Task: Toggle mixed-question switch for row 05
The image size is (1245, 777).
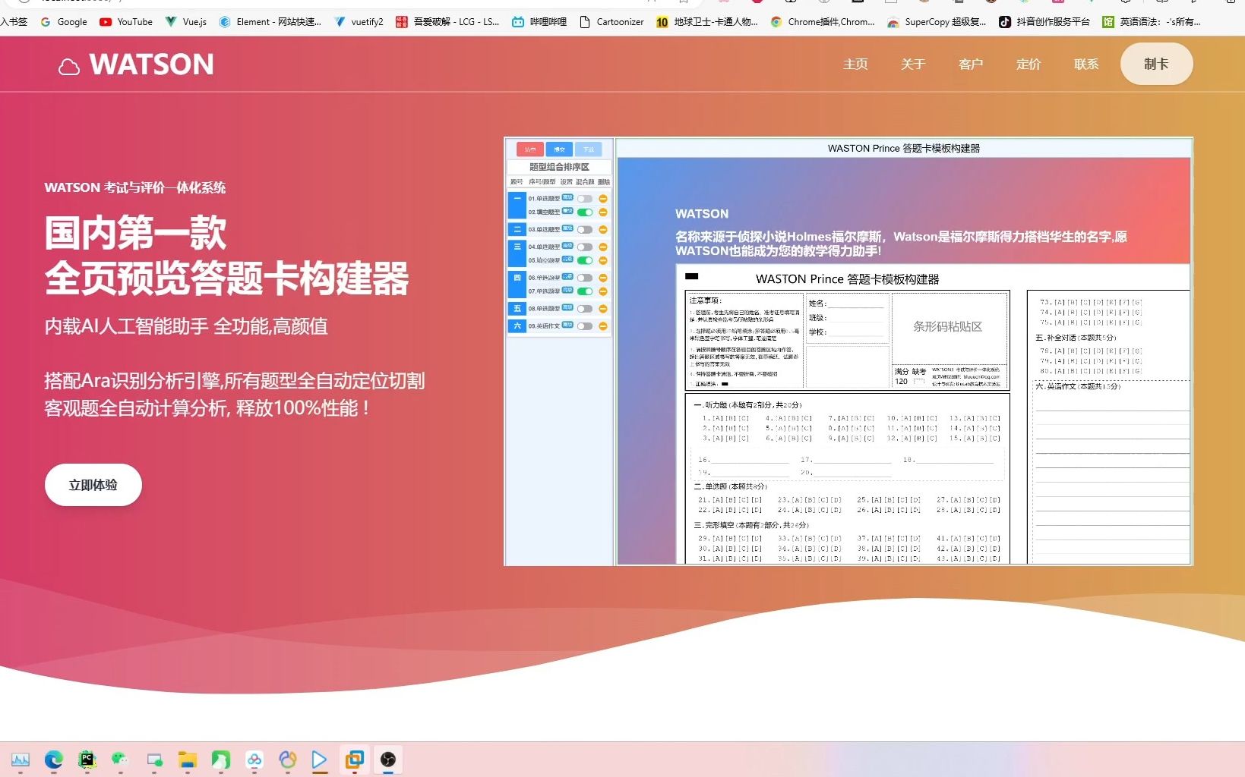Action: [585, 260]
